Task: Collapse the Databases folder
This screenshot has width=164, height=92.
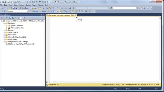Action: (x=4, y=23)
